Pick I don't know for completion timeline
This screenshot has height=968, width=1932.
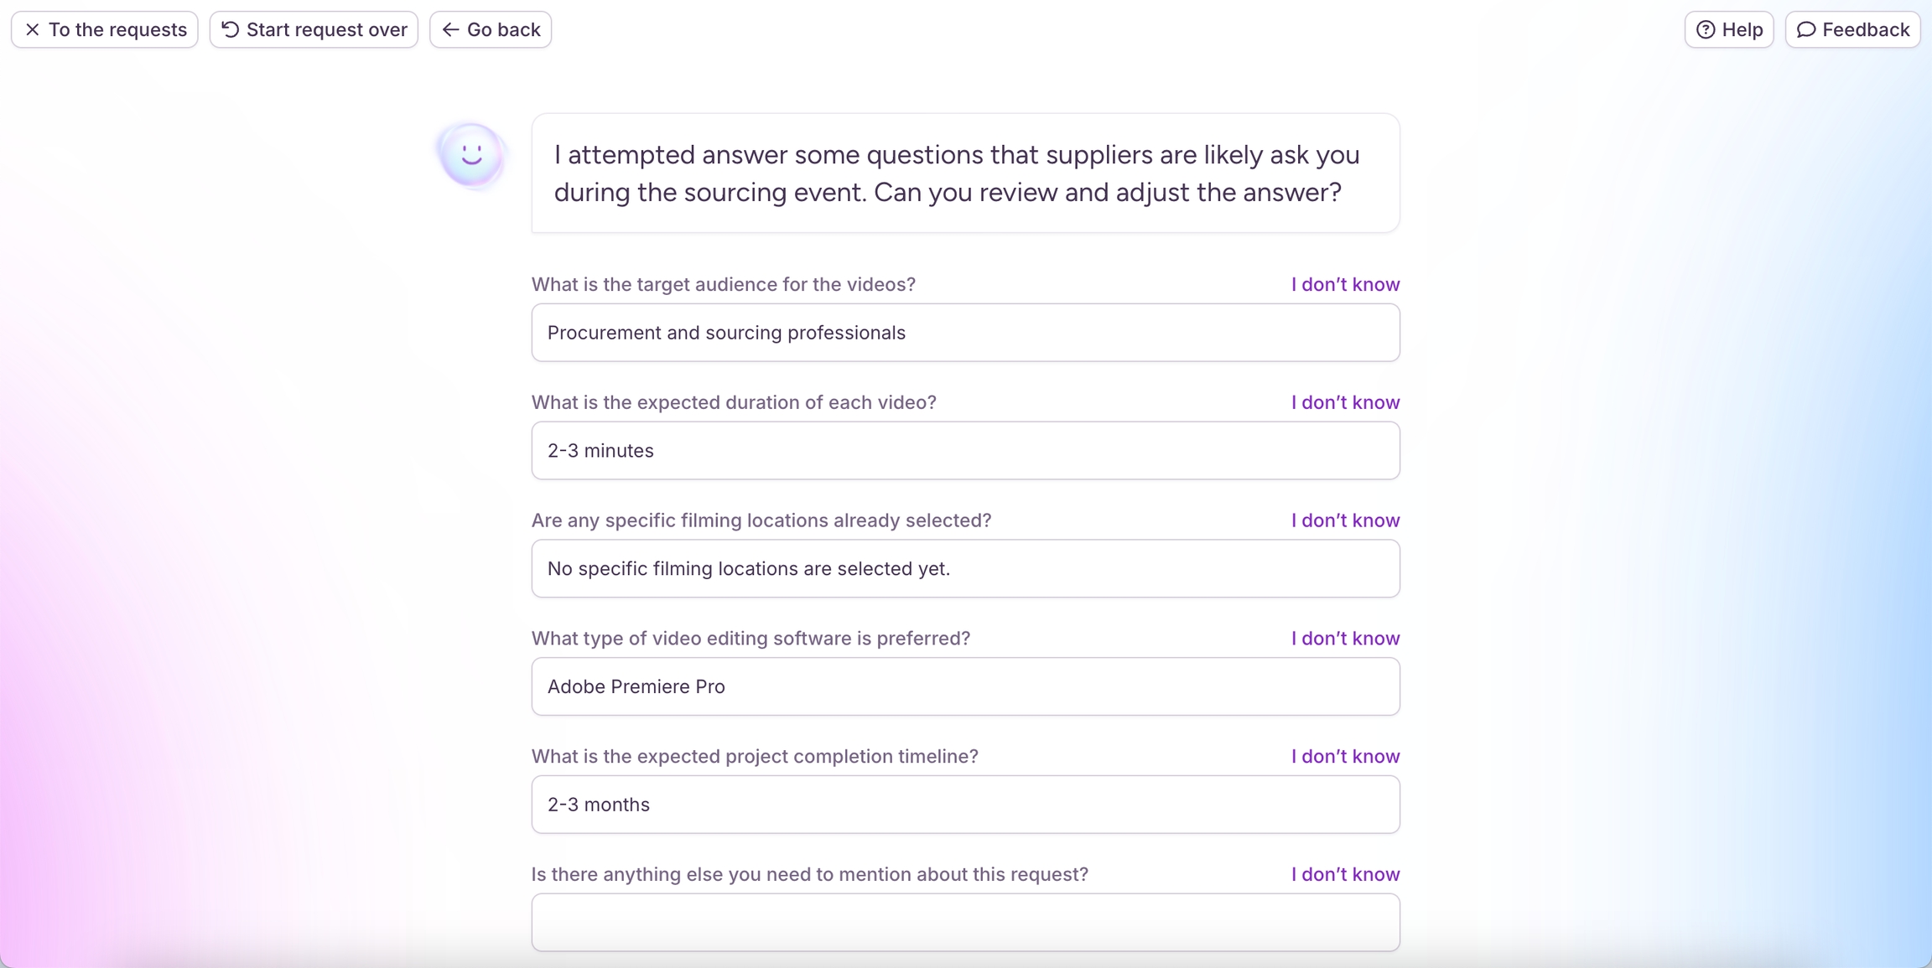1345,757
